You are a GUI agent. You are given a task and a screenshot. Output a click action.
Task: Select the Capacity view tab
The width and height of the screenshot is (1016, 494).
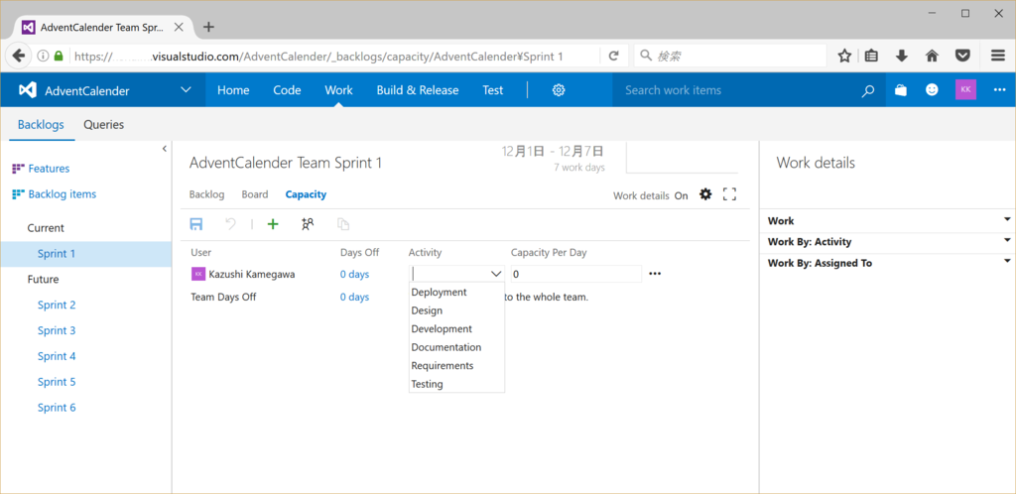pos(306,194)
